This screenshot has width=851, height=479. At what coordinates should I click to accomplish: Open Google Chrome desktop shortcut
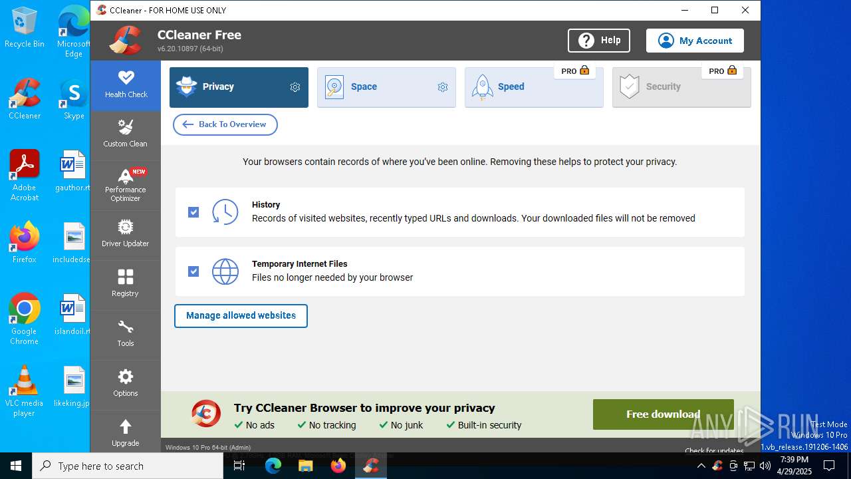coord(25,319)
